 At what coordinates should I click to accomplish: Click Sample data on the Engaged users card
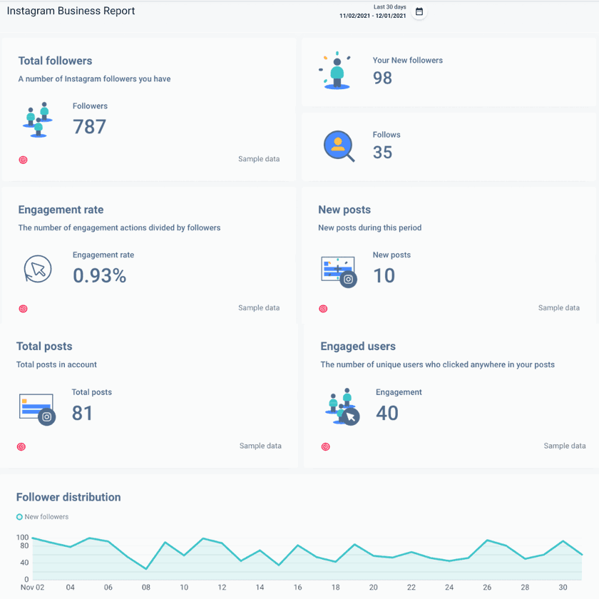pyautogui.click(x=564, y=445)
